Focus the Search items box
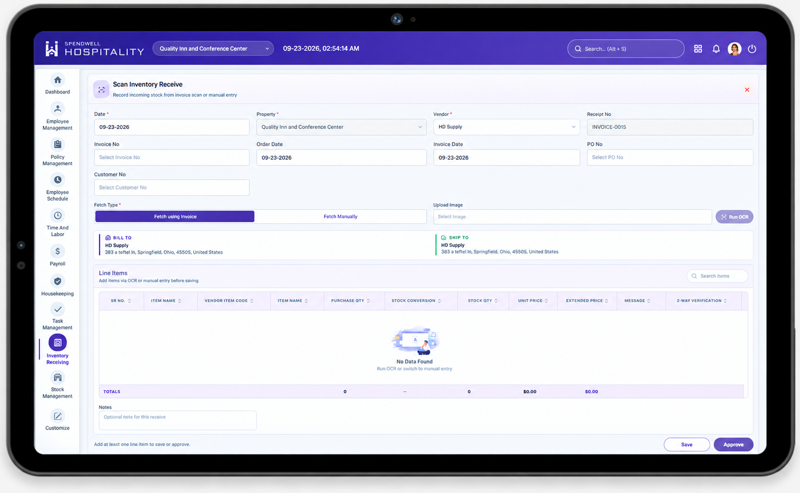Screen dimensions: 800x493 pyautogui.click(x=717, y=276)
